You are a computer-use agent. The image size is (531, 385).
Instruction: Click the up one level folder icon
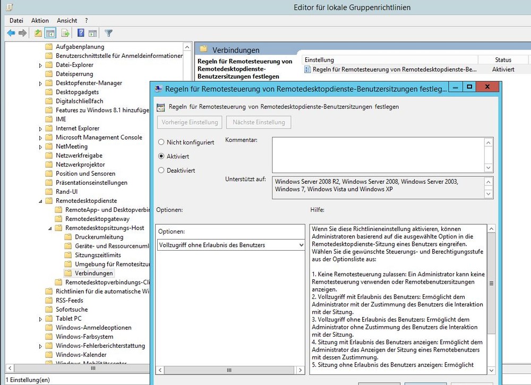(x=38, y=33)
